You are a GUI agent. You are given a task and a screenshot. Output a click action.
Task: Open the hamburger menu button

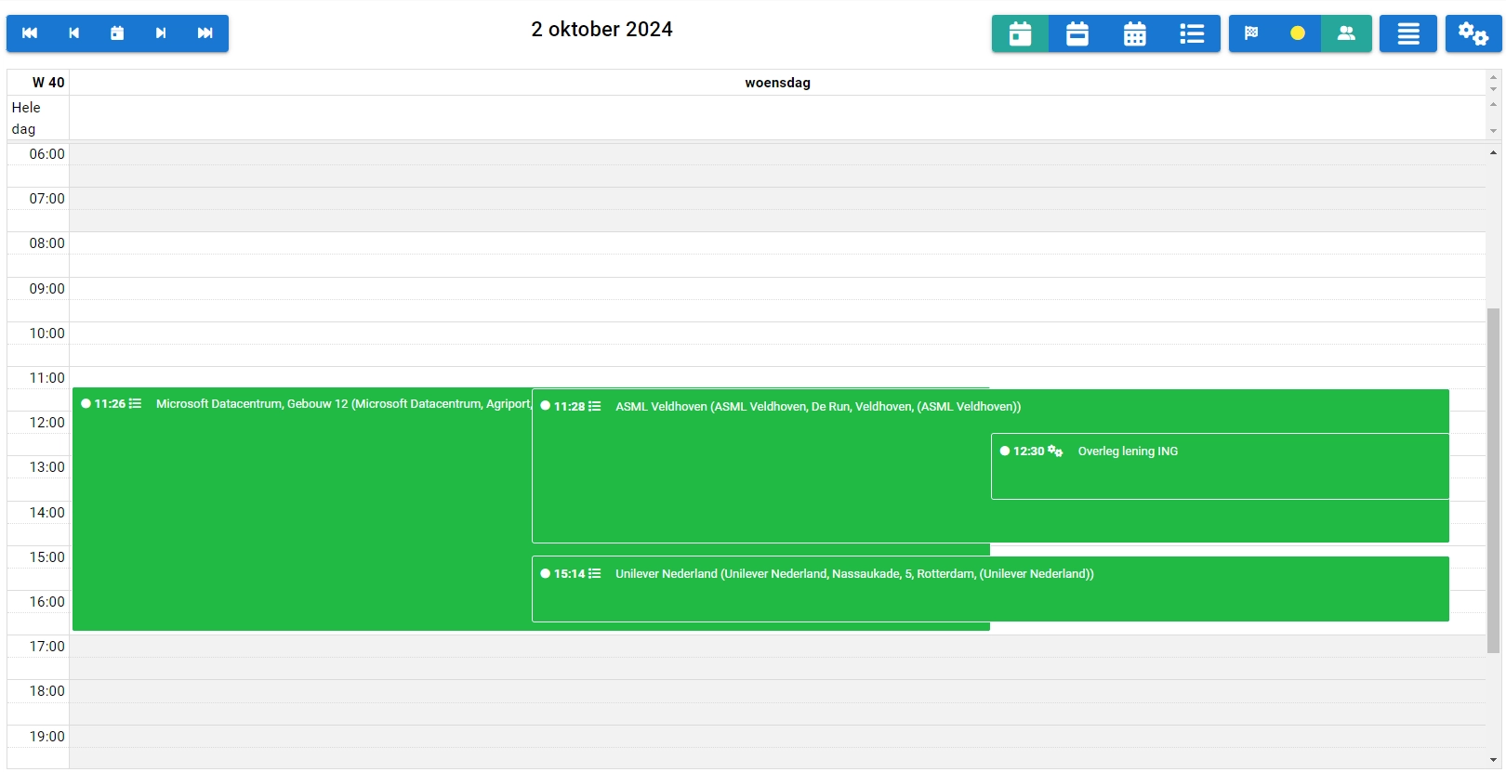(x=1407, y=34)
